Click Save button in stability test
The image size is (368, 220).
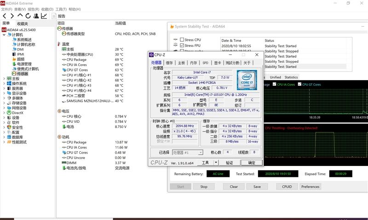257,187
